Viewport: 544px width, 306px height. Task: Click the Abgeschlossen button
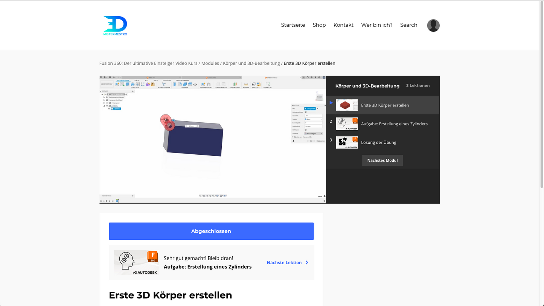[211, 231]
